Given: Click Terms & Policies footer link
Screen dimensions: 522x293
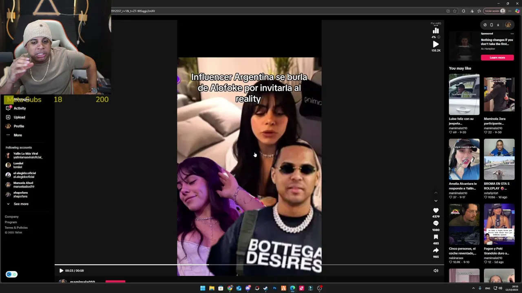Looking at the screenshot, I should point(16,227).
